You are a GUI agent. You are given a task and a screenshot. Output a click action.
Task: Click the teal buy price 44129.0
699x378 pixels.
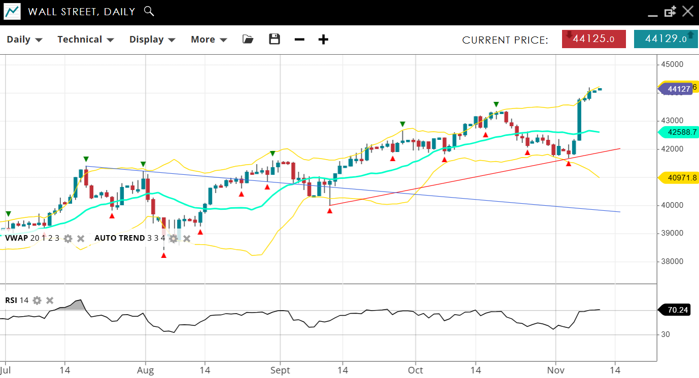(666, 39)
